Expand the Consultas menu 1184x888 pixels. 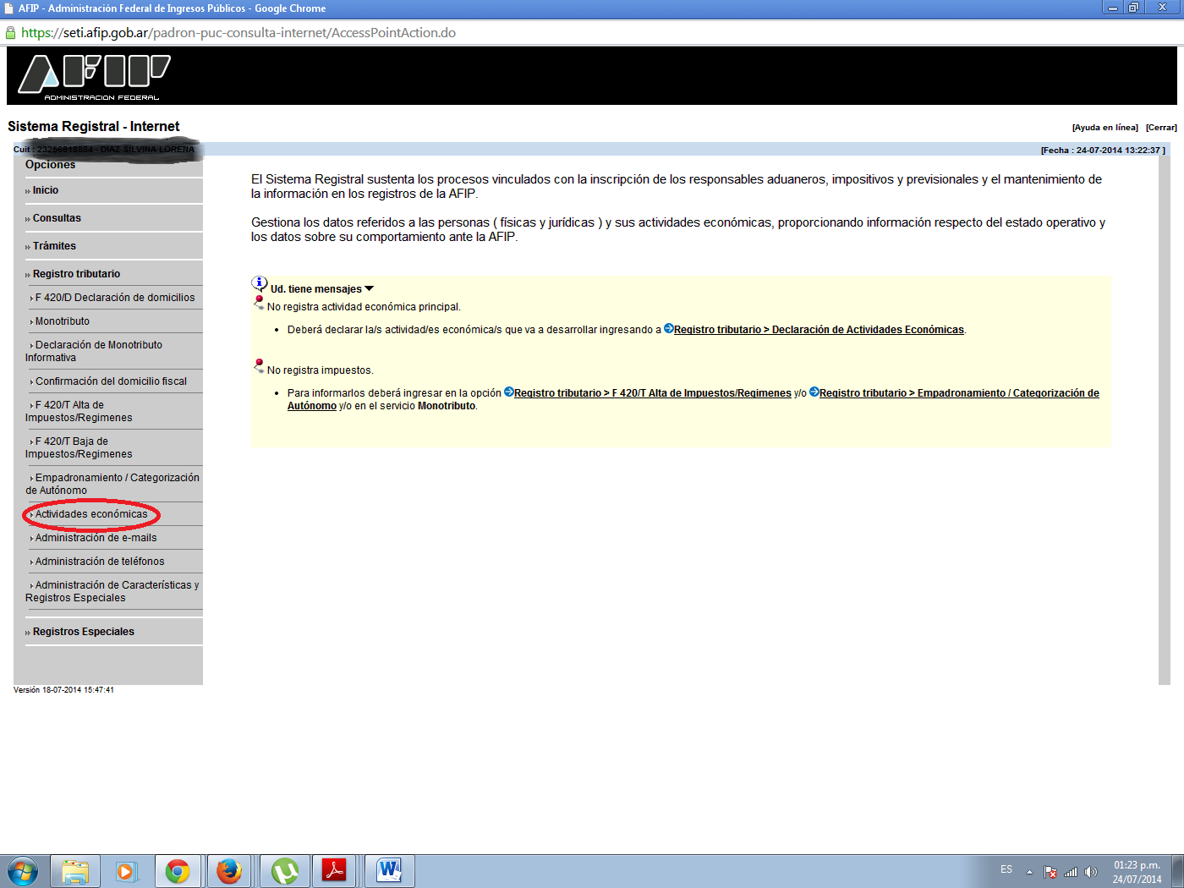57,218
